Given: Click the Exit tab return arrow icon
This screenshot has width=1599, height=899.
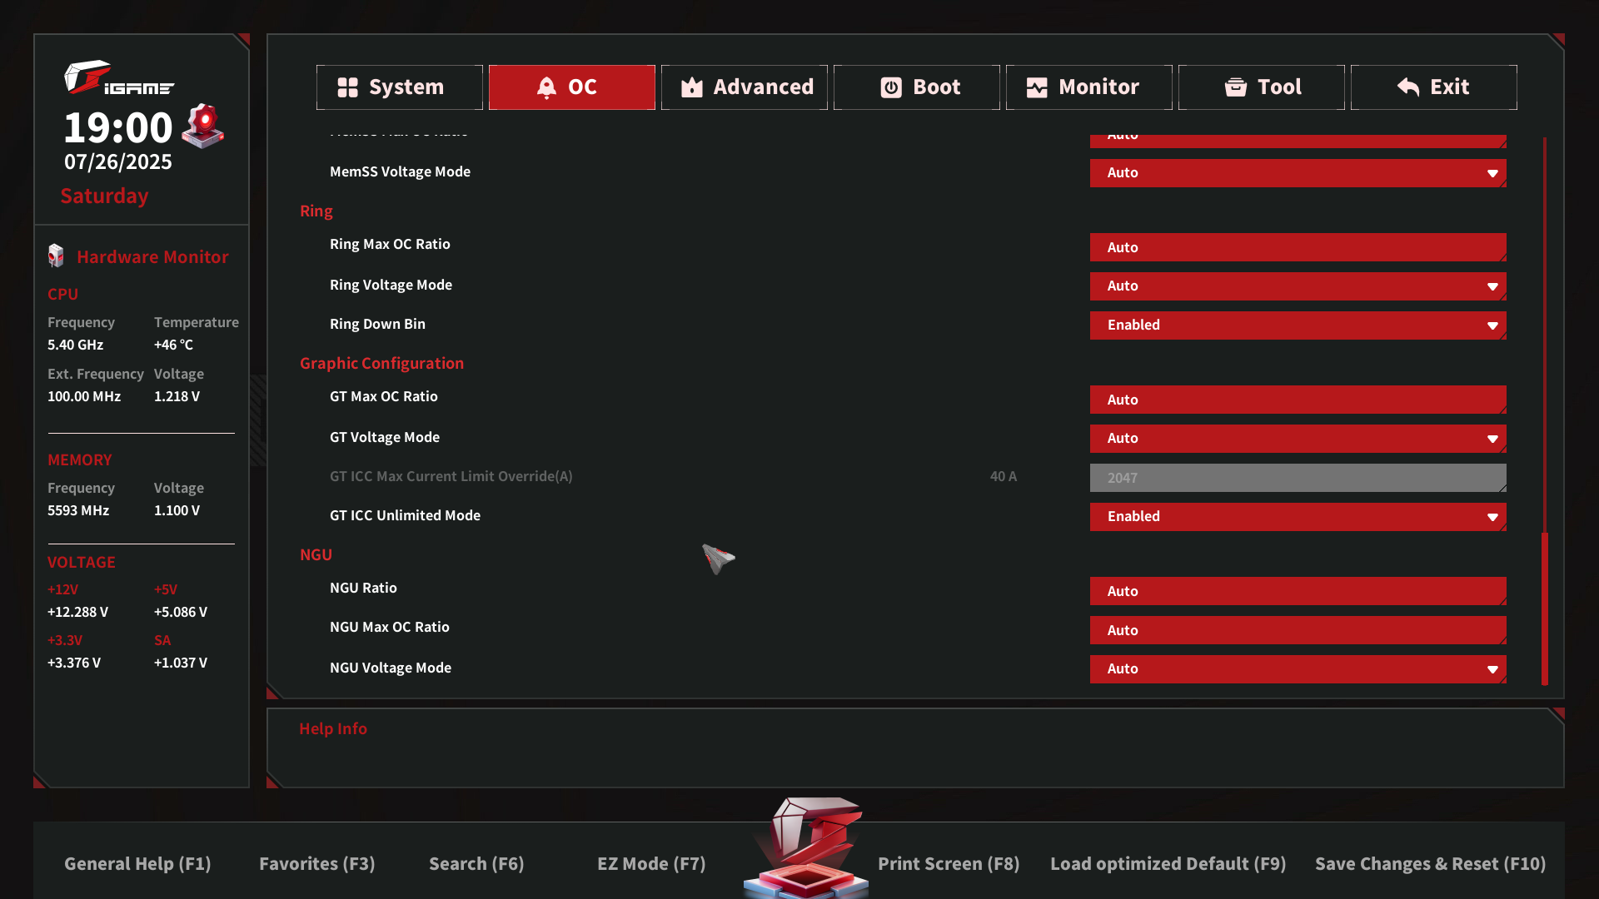Looking at the screenshot, I should pyautogui.click(x=1408, y=87).
